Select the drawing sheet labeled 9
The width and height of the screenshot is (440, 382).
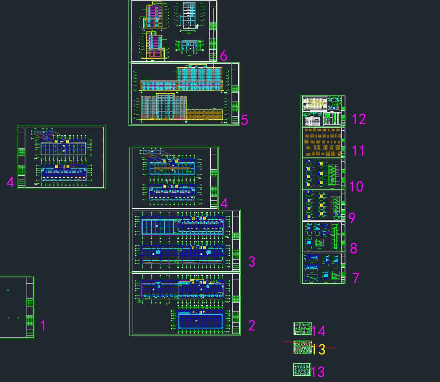point(323,205)
